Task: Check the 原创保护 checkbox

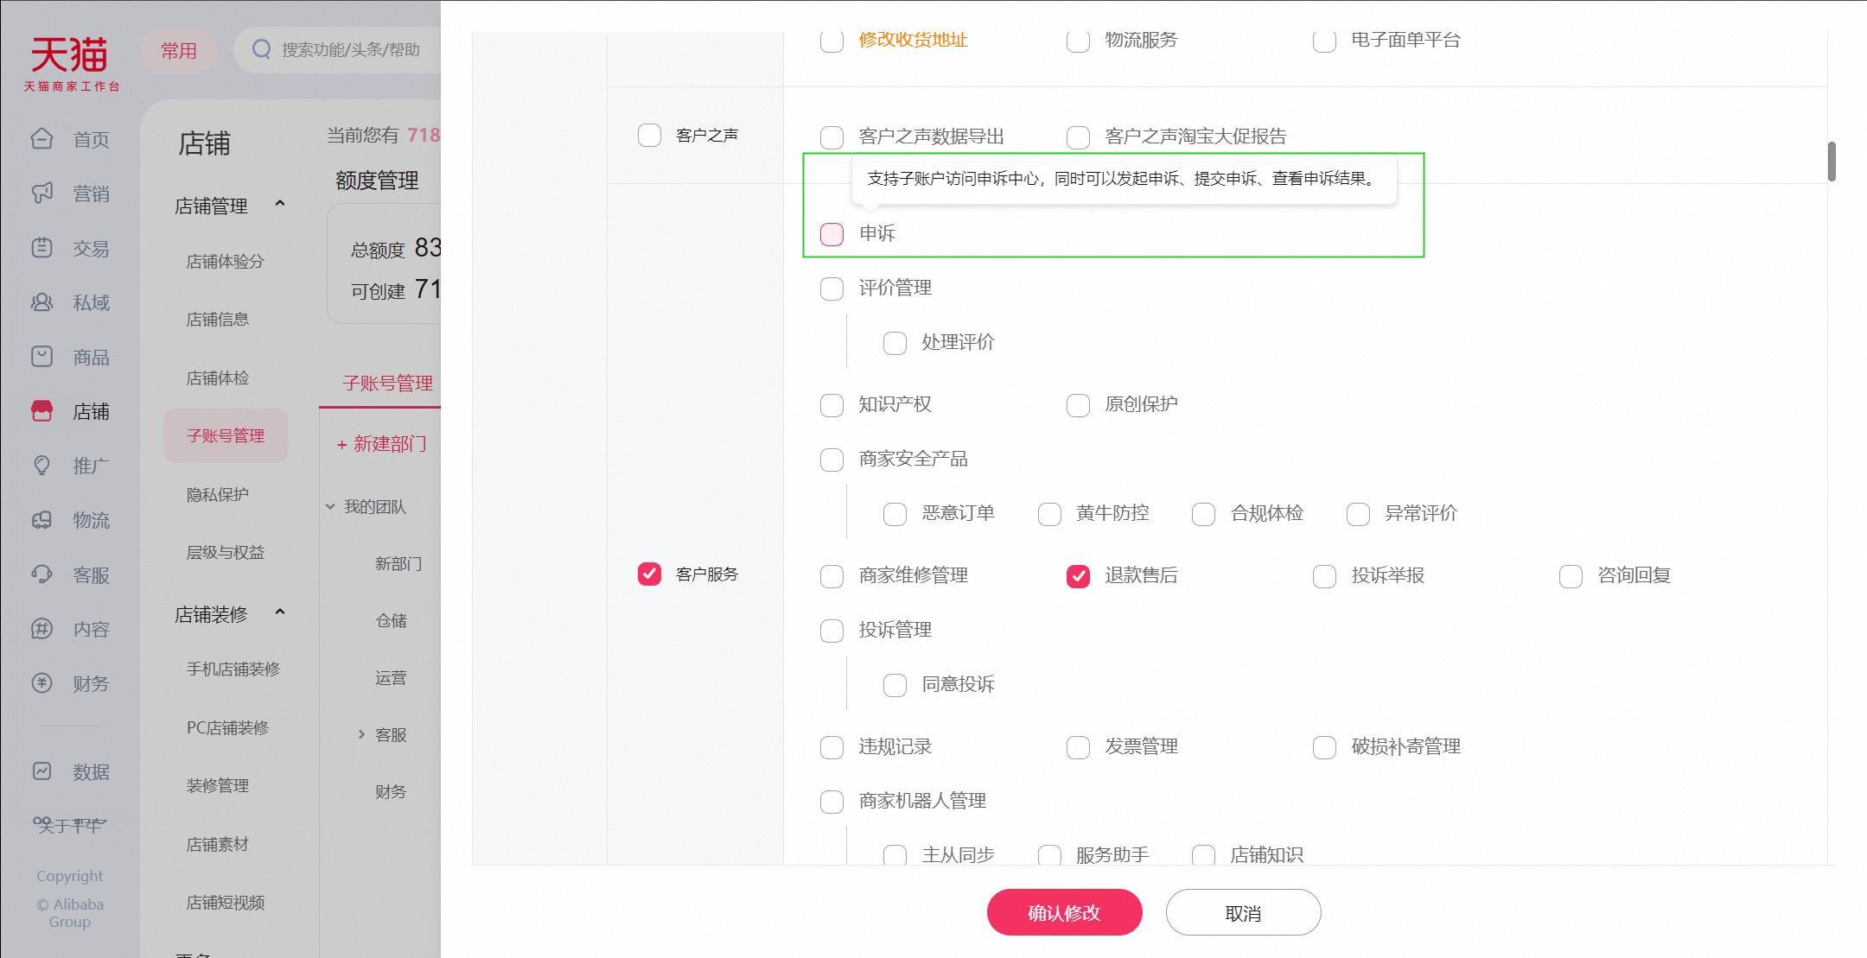Action: point(1078,405)
